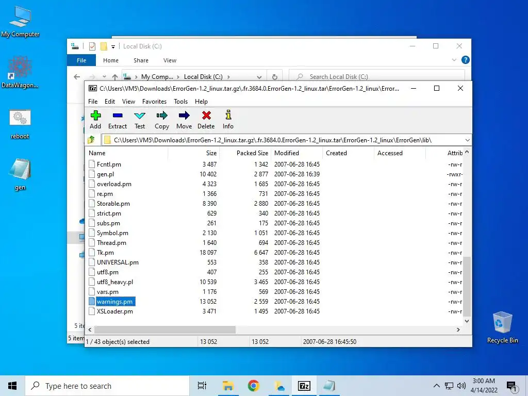Sort by the Created column header
This screenshot has width=528, height=396.
pos(348,153)
